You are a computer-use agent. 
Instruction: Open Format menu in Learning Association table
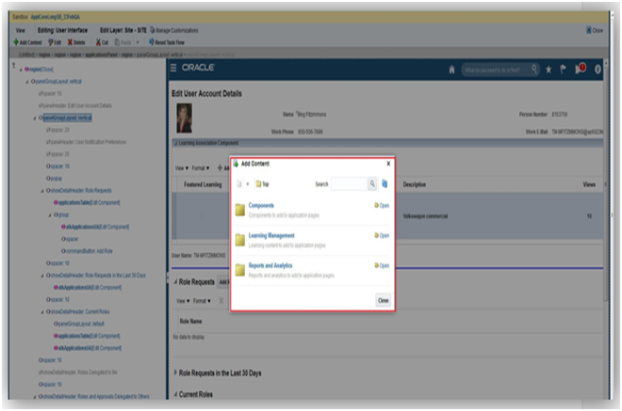[x=201, y=168]
